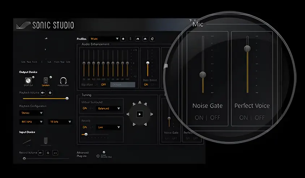Click the 32 Hz equalizer band knob
Viewport: 305px width, 178px height.
coord(84,63)
